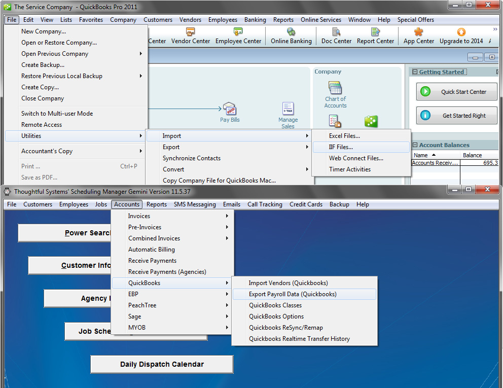Select Create Backup... in File menu
The height and width of the screenshot is (388, 503).
[76, 65]
